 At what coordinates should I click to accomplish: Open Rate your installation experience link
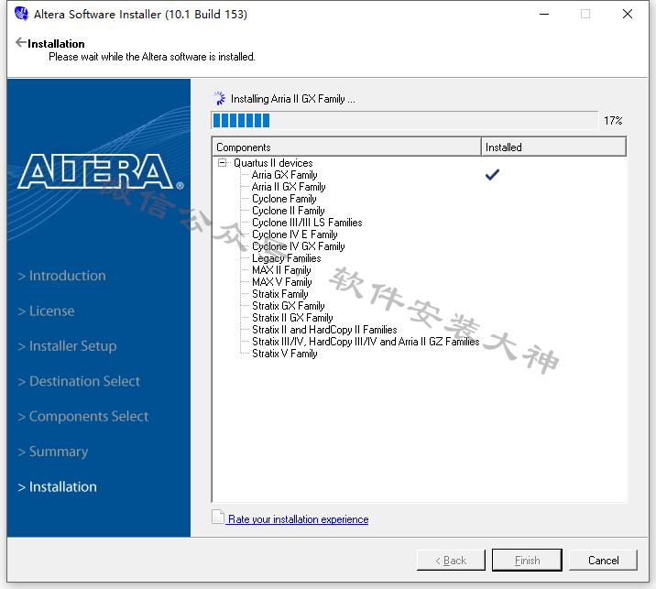coord(298,519)
